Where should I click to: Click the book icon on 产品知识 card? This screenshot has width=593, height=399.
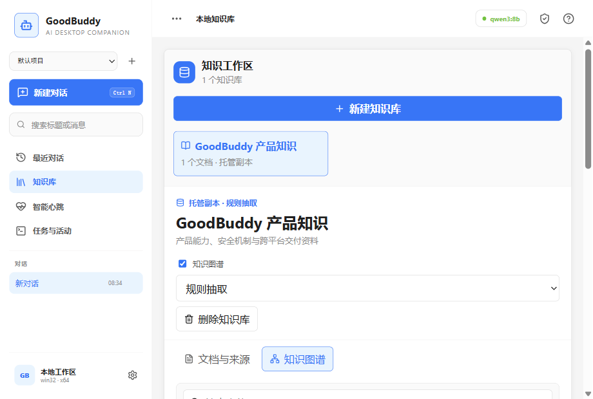[x=186, y=145]
